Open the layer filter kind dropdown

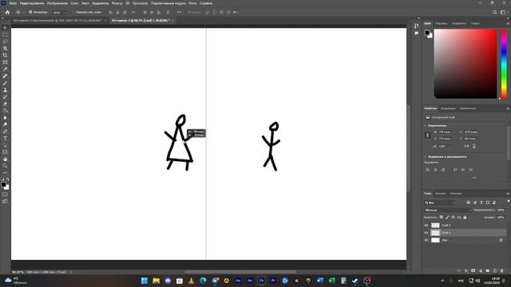(x=440, y=202)
